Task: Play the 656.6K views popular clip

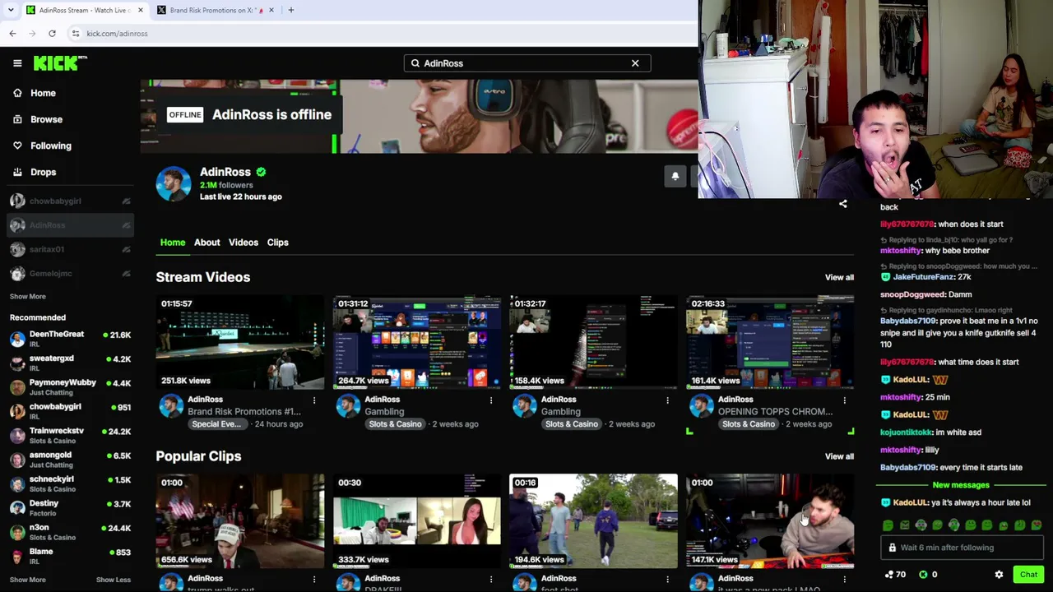Action: [240, 520]
